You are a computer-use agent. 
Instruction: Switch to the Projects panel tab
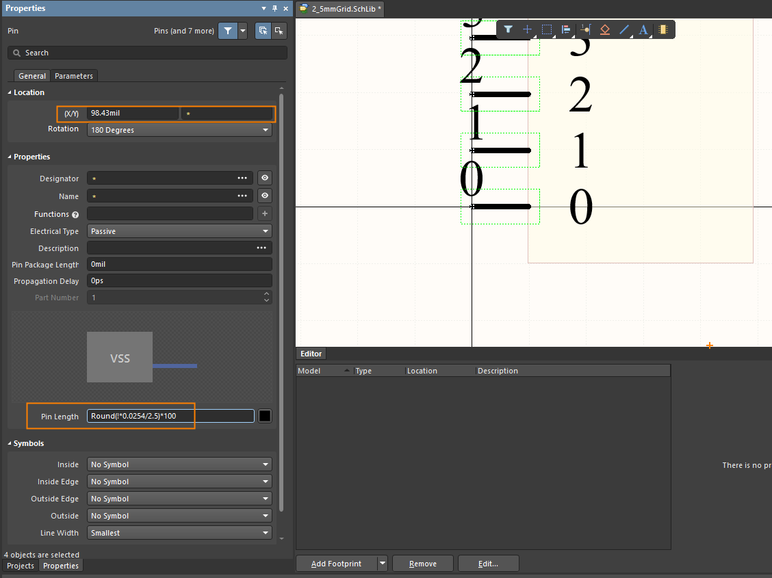[21, 566]
